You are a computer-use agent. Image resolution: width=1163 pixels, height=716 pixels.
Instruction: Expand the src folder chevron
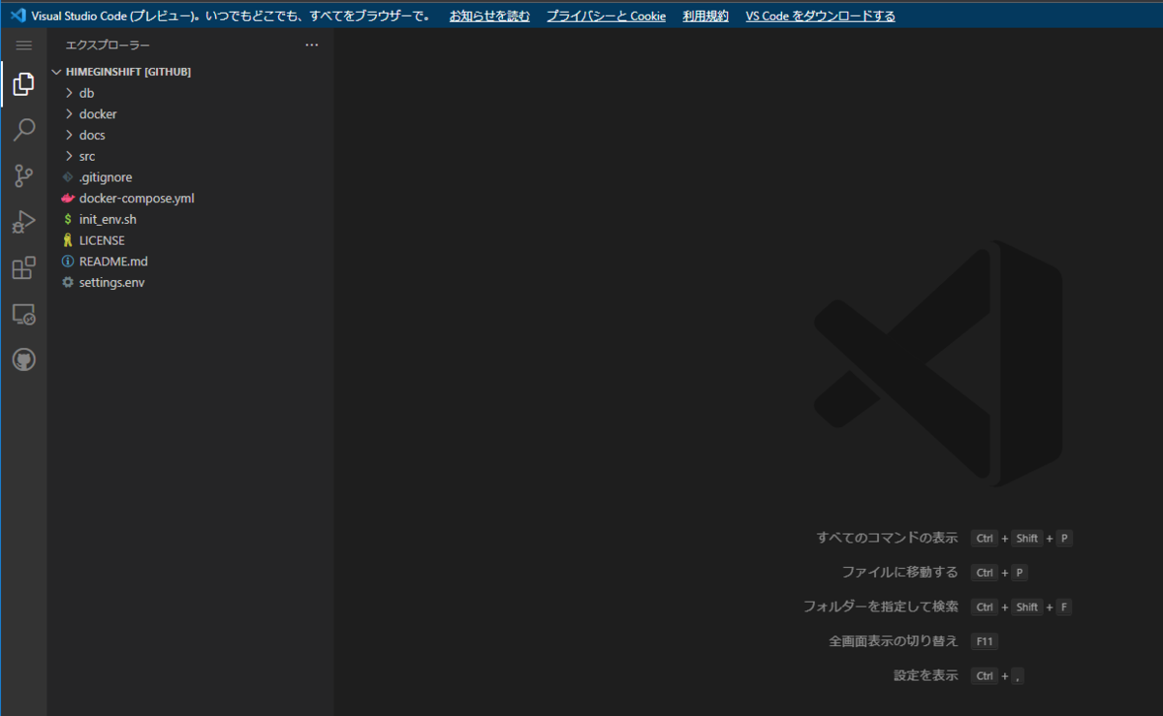coord(69,156)
